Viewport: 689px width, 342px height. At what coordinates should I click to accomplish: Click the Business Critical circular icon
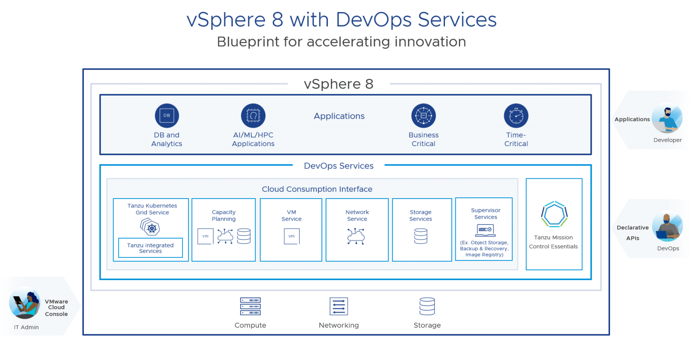[423, 116]
